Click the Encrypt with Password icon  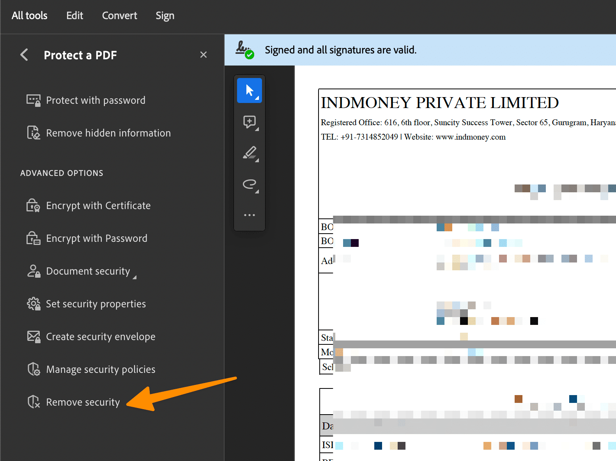point(33,238)
